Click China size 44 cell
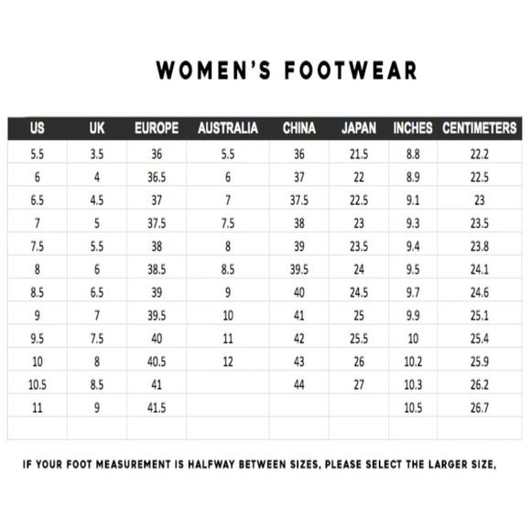The image size is (531, 531). click(299, 385)
